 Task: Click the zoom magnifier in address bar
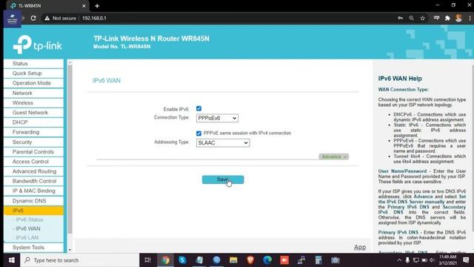pos(412,18)
